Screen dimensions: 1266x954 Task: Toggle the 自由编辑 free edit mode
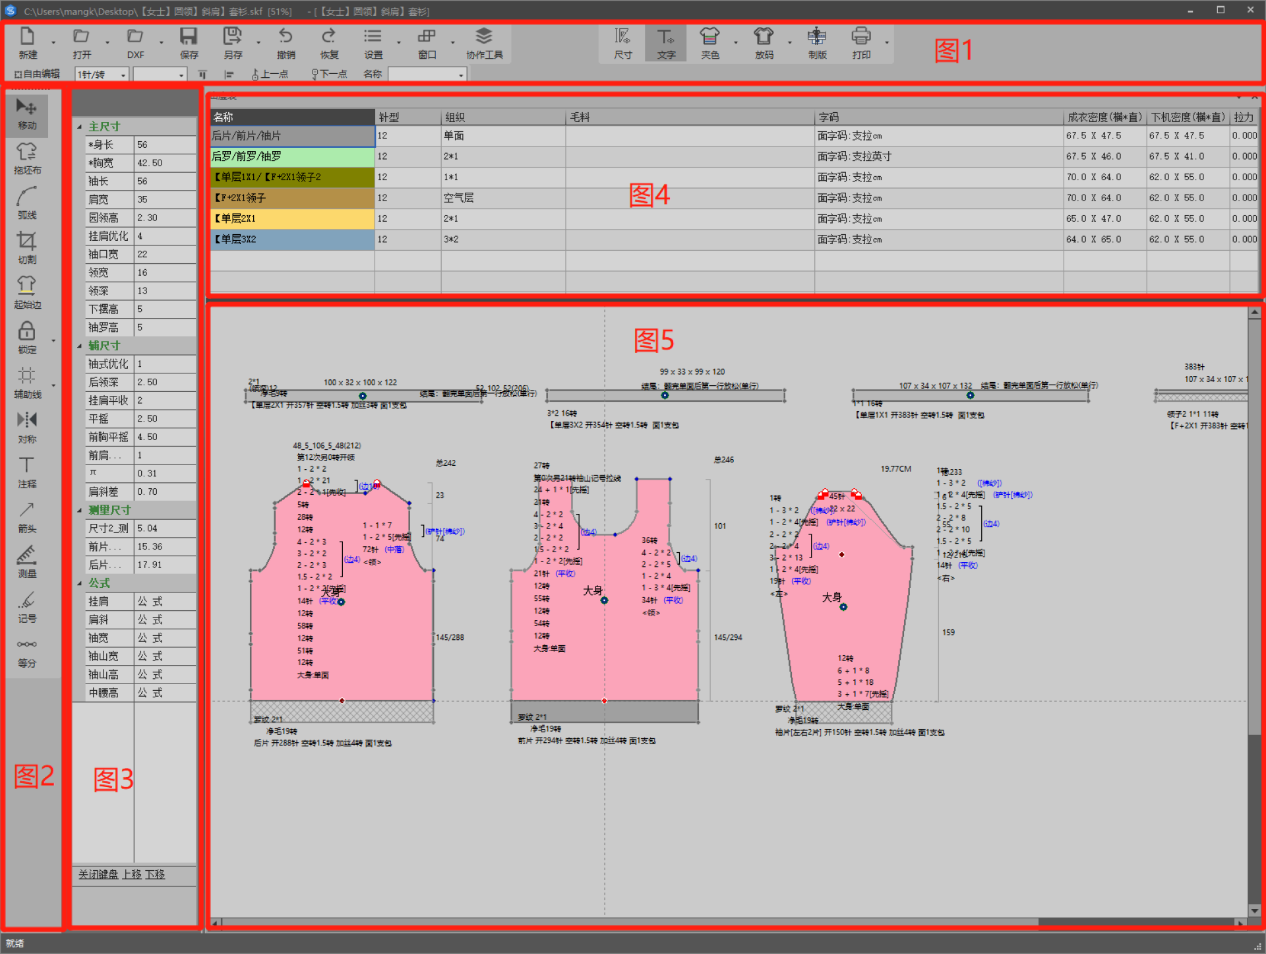[x=38, y=75]
